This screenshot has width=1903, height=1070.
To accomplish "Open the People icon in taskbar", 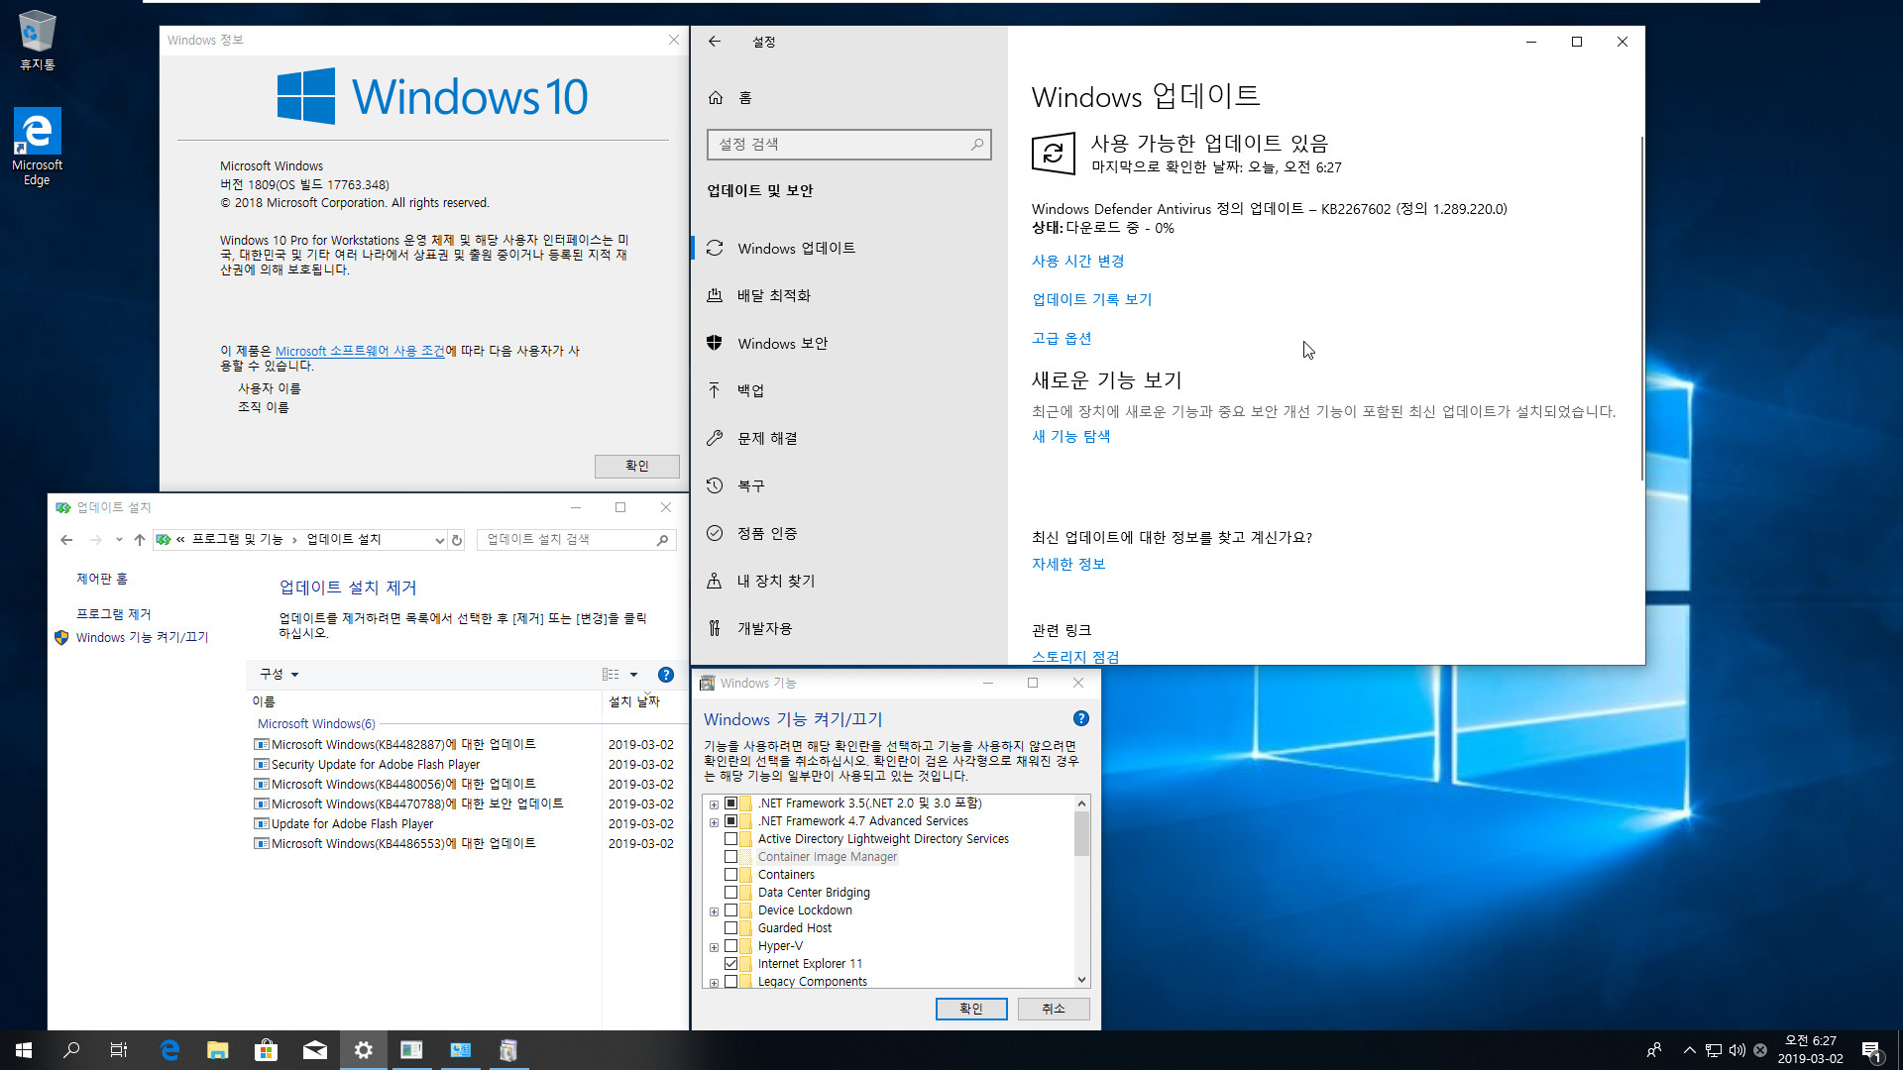I will (x=1653, y=1050).
